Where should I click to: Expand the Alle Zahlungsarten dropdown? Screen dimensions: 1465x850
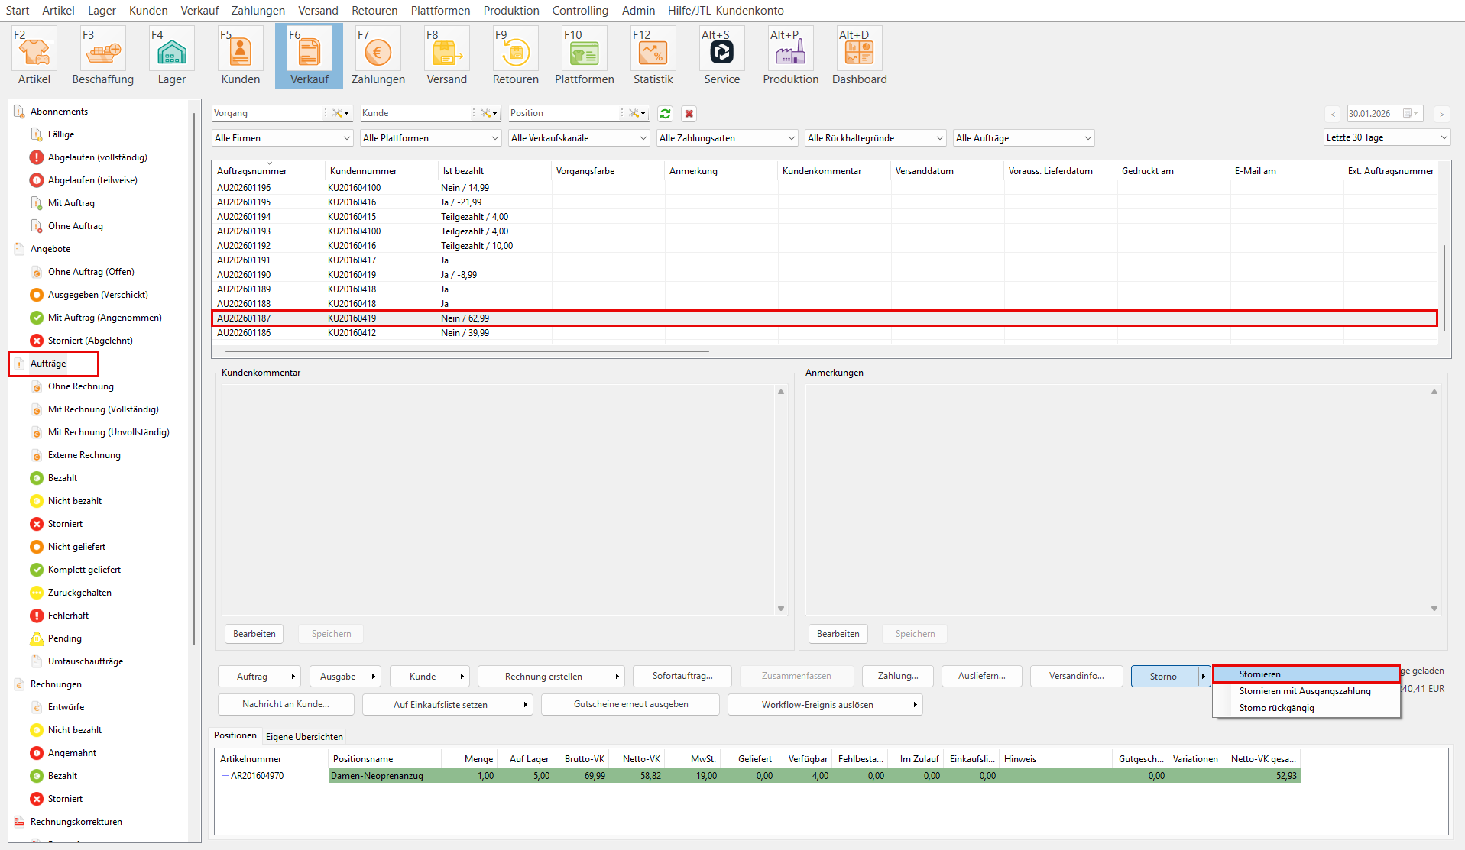point(727,138)
